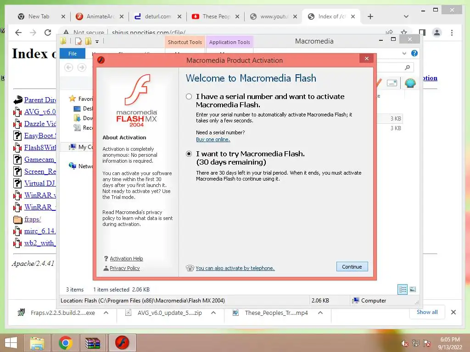Open the Windows Start button
The image size is (470, 352).
(x=11, y=343)
